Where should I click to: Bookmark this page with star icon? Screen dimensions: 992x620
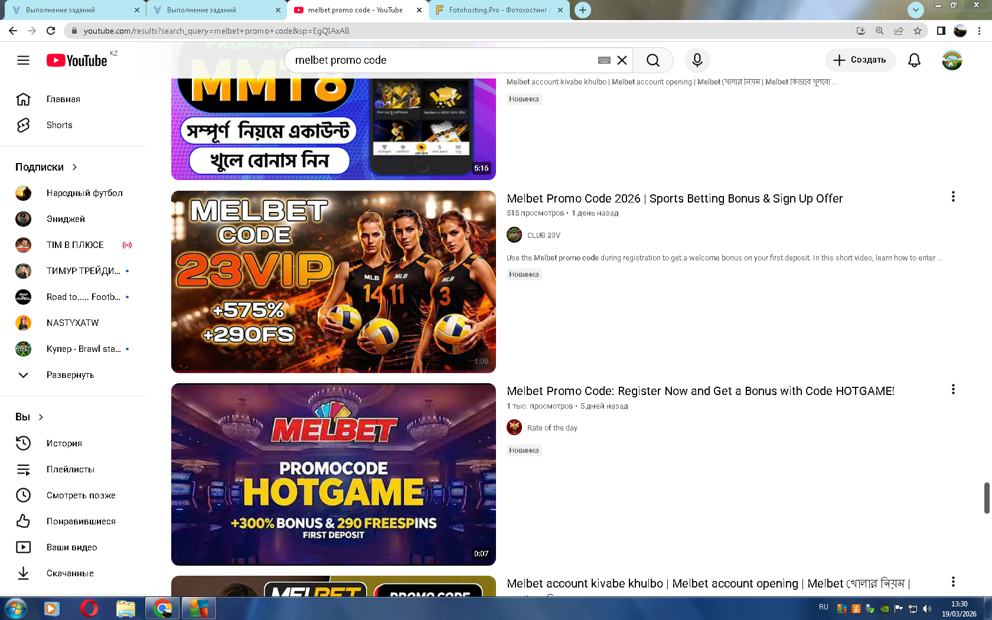click(917, 31)
